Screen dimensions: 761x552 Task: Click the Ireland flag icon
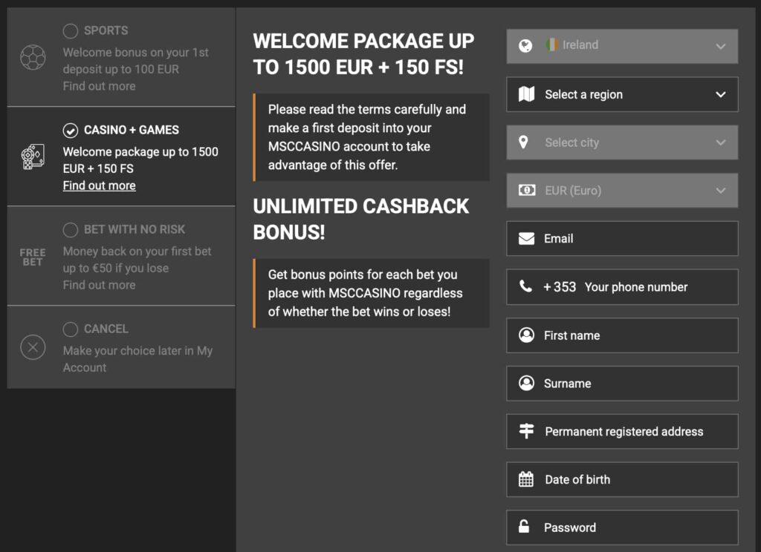(552, 45)
